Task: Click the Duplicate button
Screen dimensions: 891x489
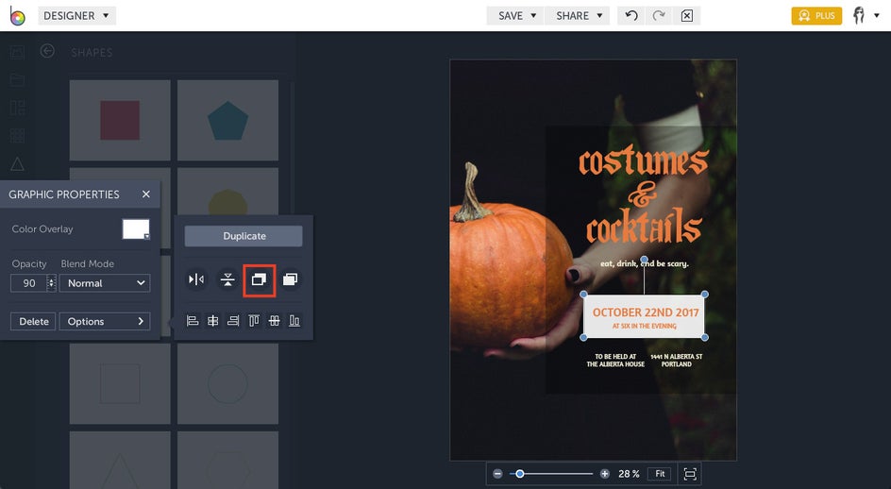Action: click(244, 236)
